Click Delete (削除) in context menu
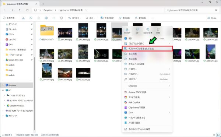 click(x=158, y=31)
